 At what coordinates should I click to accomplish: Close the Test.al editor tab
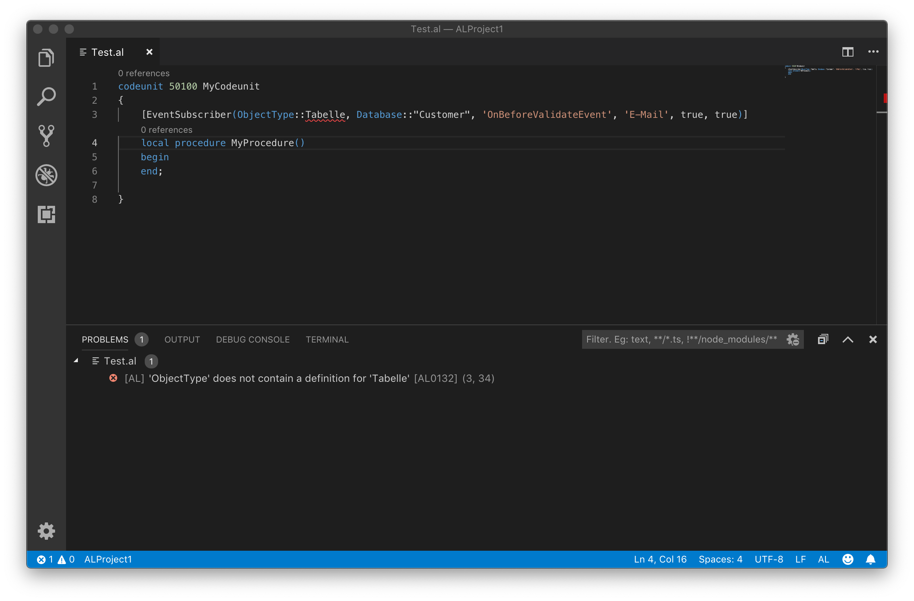coord(149,52)
